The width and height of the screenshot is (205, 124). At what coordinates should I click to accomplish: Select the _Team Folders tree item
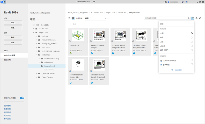tap(47, 77)
